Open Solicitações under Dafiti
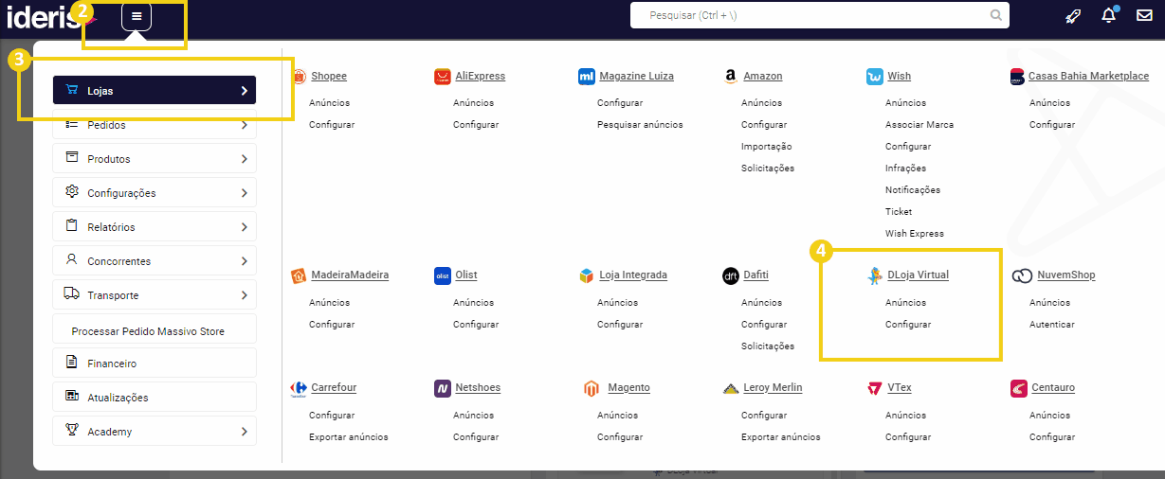 click(x=768, y=346)
